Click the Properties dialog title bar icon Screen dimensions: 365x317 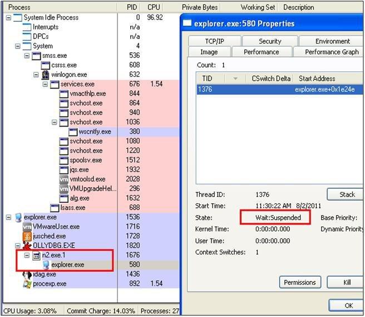187,23
